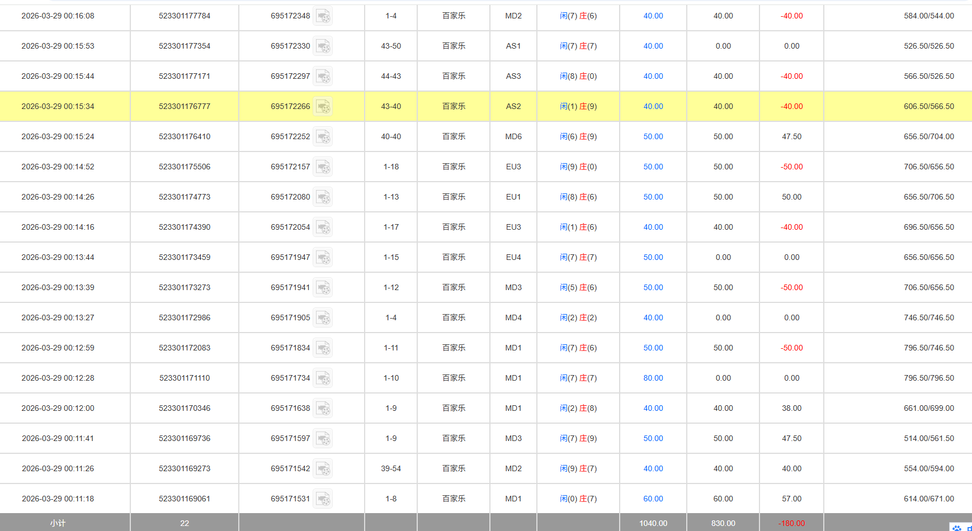Image resolution: width=972 pixels, height=531 pixels.
Task: Click the blue paw icon at bottom right
Action: 957,527
